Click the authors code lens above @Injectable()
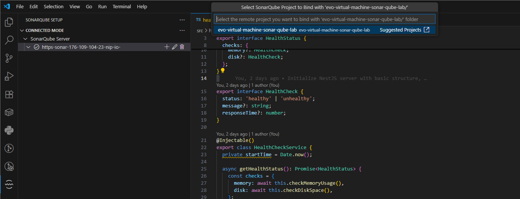520x199 pixels. (248, 134)
